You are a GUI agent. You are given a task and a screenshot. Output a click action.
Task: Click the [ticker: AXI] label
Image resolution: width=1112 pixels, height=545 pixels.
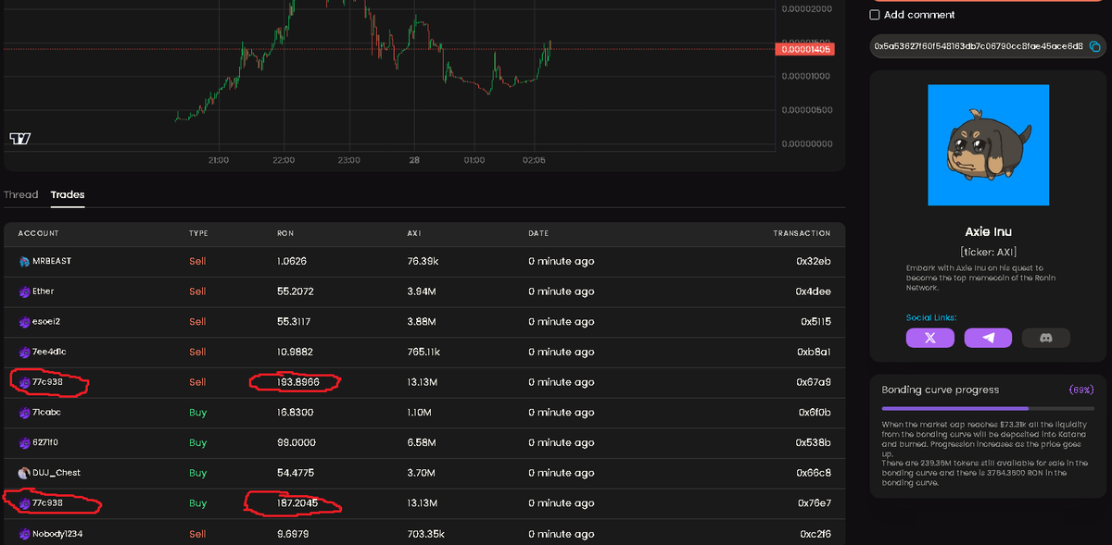988,252
